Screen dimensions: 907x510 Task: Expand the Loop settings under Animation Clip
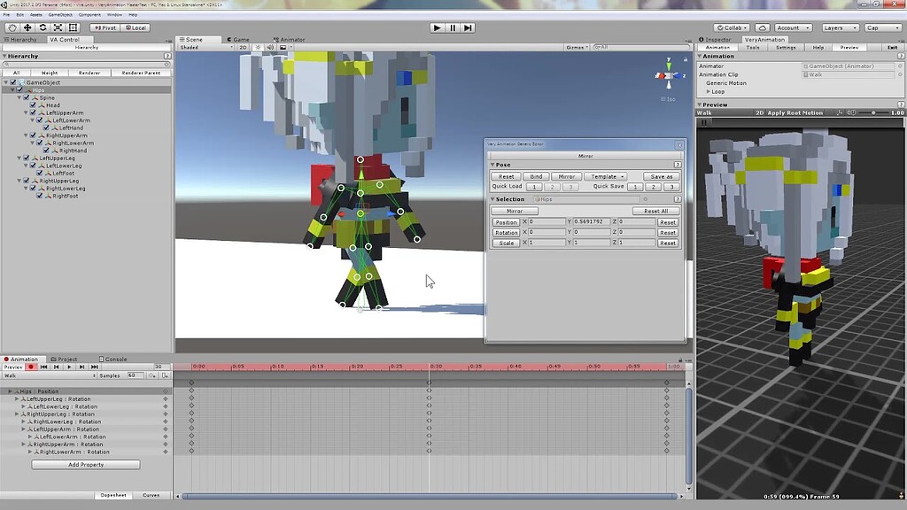tap(709, 90)
